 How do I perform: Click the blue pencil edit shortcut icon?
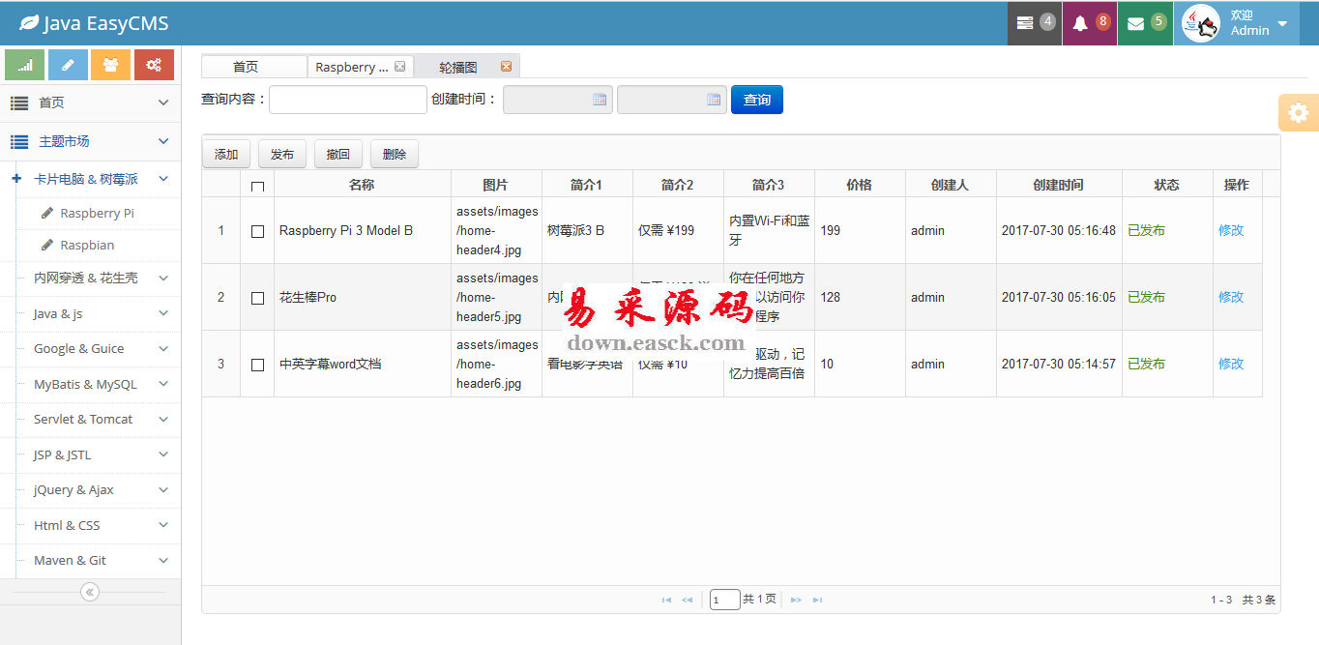[68, 65]
